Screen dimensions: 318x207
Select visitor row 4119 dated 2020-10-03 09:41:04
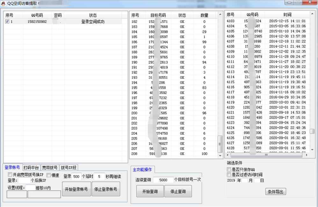267,102
